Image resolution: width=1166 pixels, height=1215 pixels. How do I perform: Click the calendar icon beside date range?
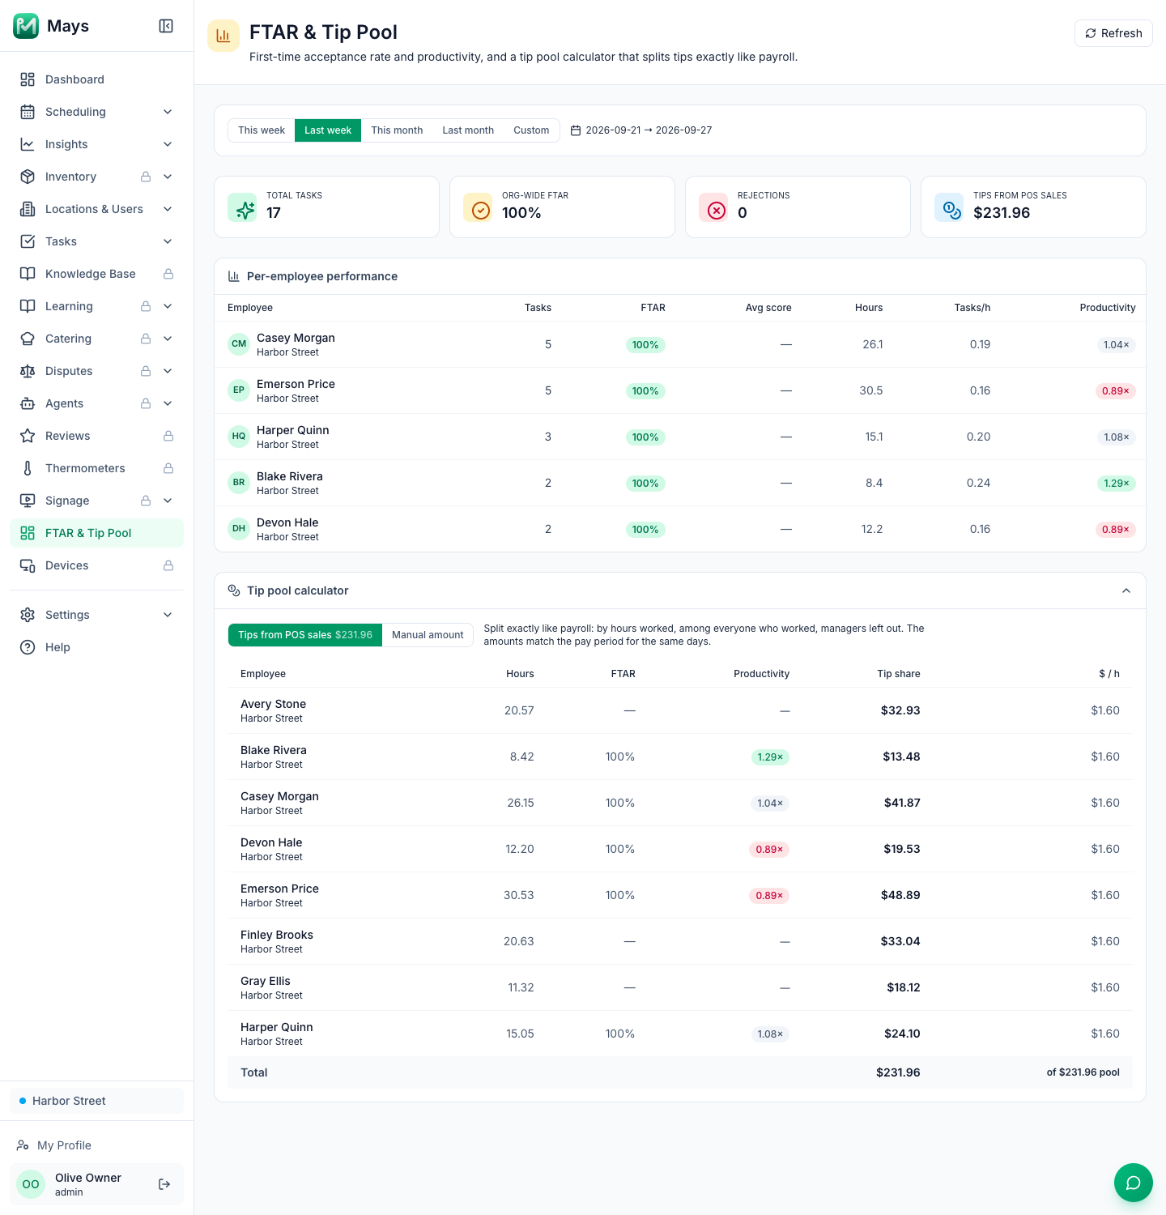click(x=576, y=130)
